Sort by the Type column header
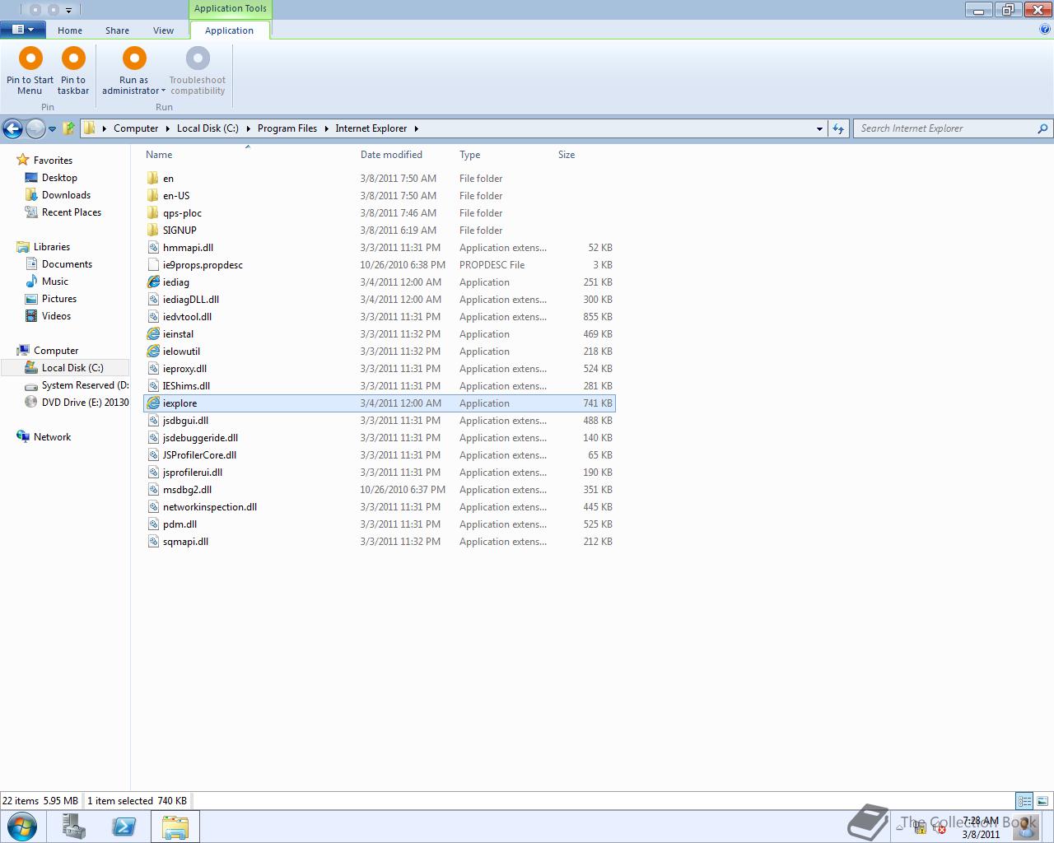The height and width of the screenshot is (843, 1054). tap(470, 155)
